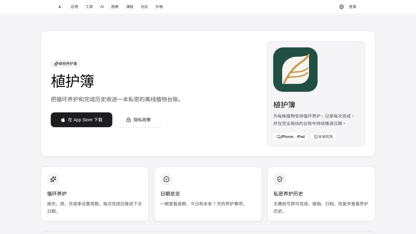This screenshot has height=234, width=416.
Task: Click the devices icon beside iPhone、iPad
Action: coord(279,137)
